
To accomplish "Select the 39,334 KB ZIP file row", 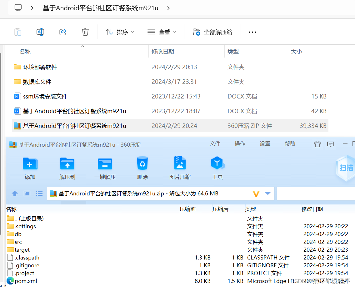I will 170,126.
